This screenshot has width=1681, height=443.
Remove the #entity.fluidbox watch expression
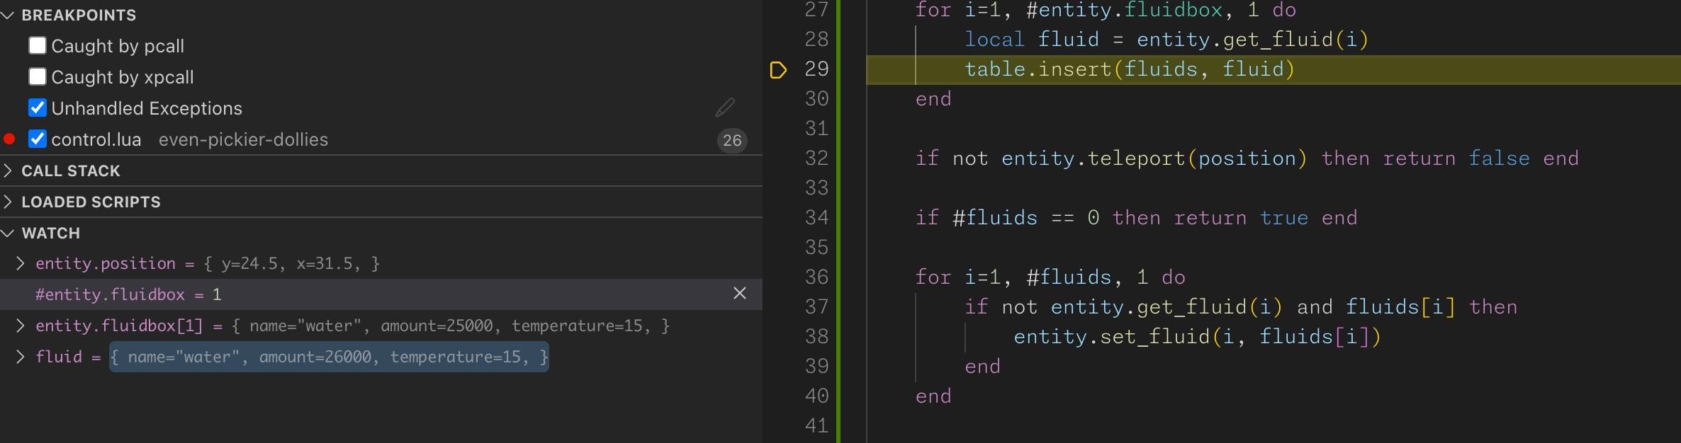click(739, 294)
